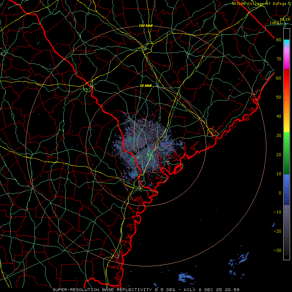The height and width of the screenshot is (292, 292).
Task: Click the NEXR label above the dBZ legend
Action: (285, 19)
